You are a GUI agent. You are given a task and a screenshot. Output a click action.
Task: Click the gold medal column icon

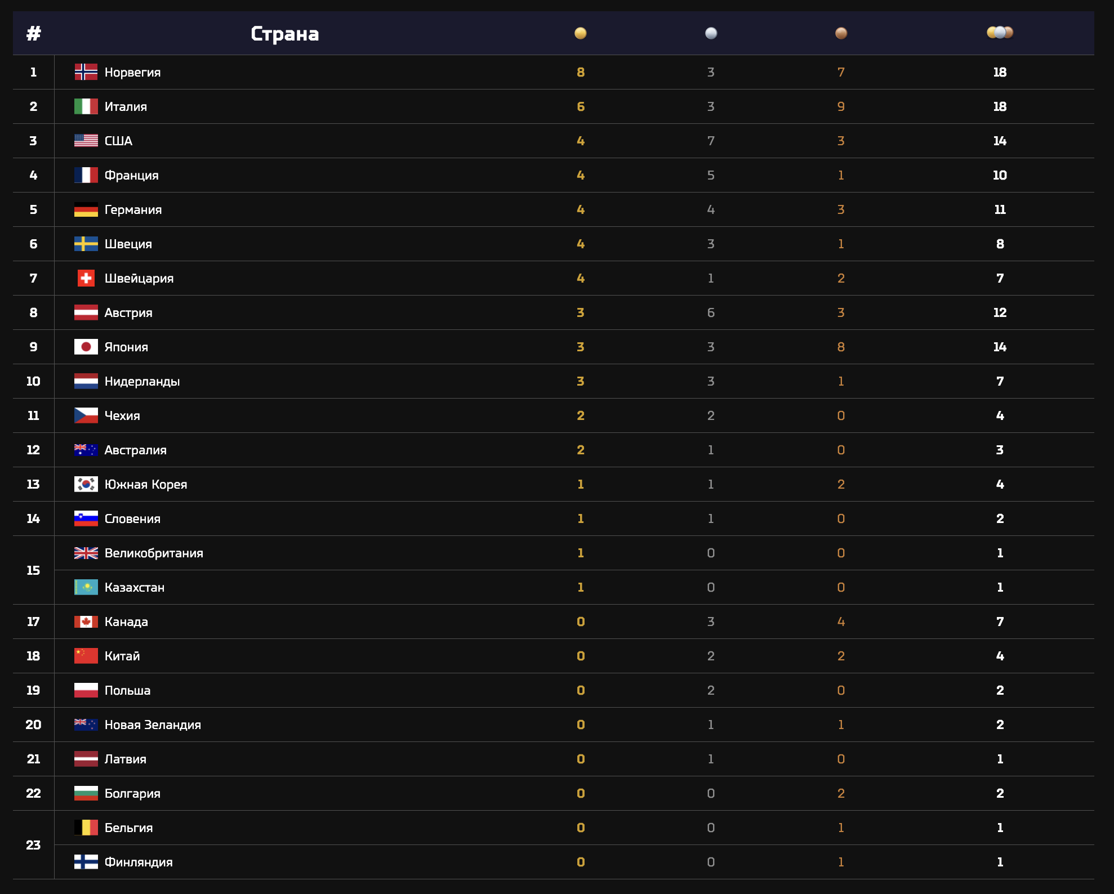580,33
